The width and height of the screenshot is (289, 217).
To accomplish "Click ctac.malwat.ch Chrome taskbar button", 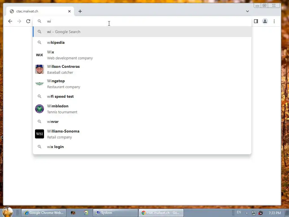I will pyautogui.click(x=161, y=213).
